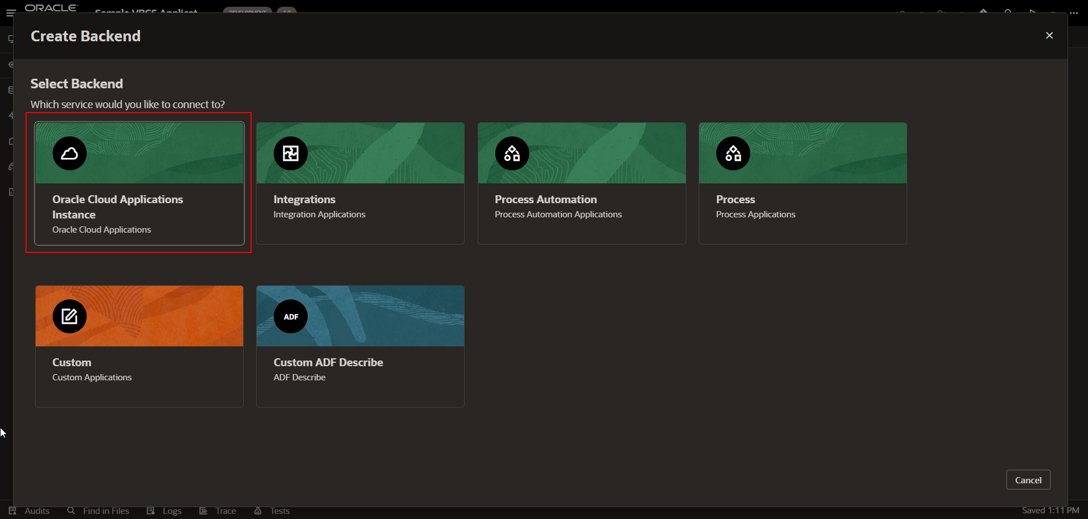1088x519 pixels.
Task: Click the Find in Files magnifier icon
Action: coord(71,511)
